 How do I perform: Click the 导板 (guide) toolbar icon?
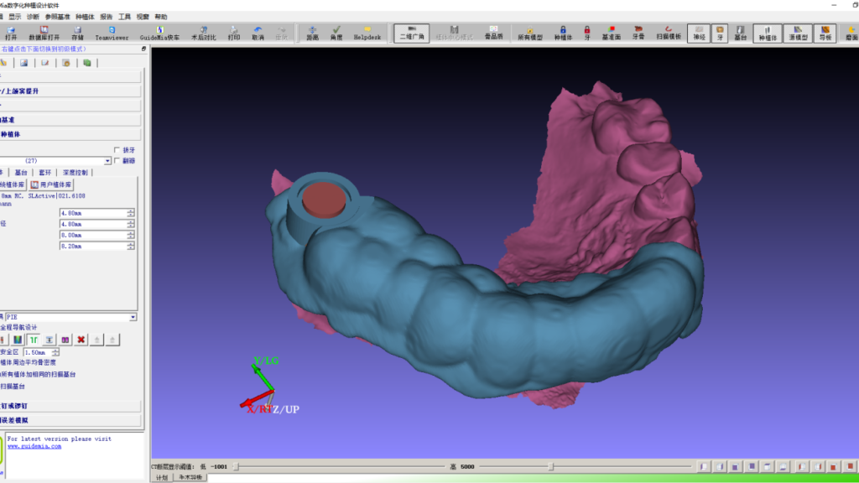click(826, 34)
